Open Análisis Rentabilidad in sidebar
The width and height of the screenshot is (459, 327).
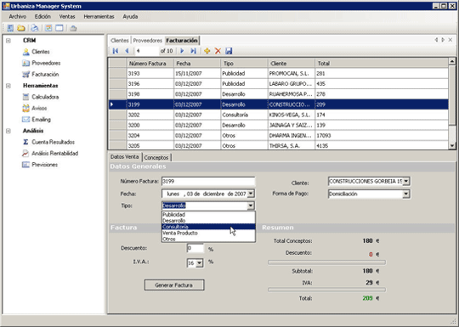tap(54, 153)
